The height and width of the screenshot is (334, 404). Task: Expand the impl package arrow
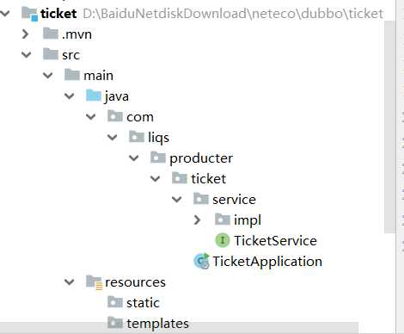point(197,220)
